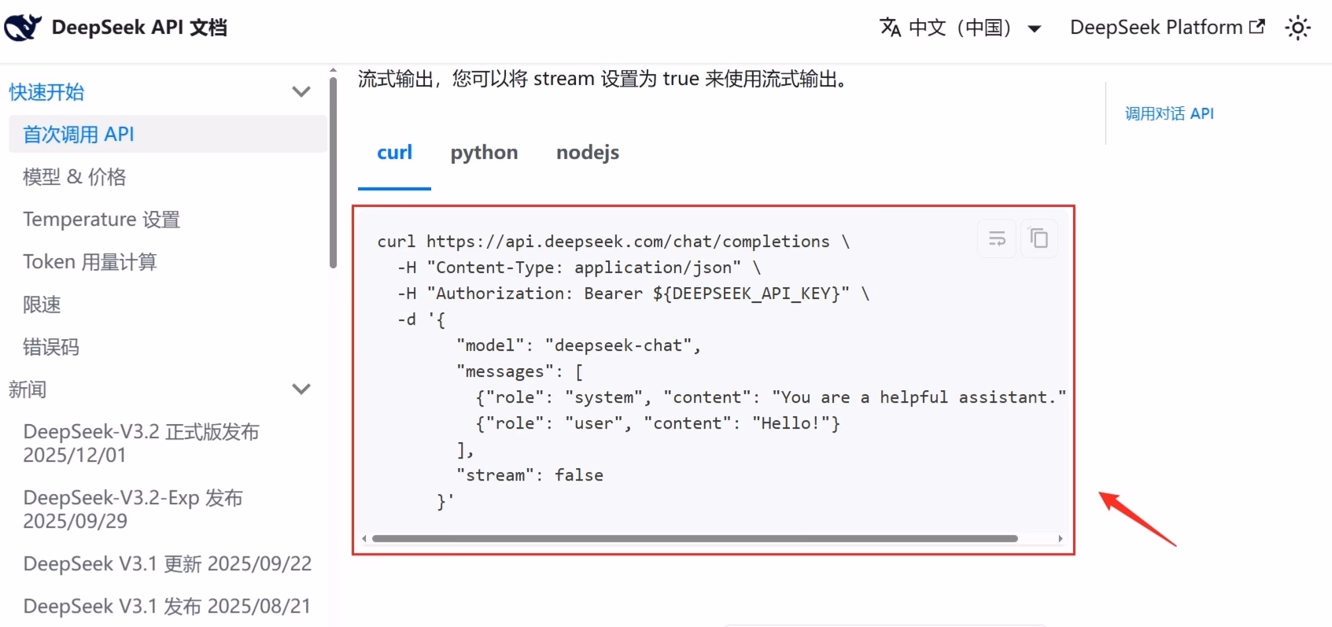Click the sidebar vertical scrollbar thumb
Screen dimensions: 1332x627
pos(333,172)
